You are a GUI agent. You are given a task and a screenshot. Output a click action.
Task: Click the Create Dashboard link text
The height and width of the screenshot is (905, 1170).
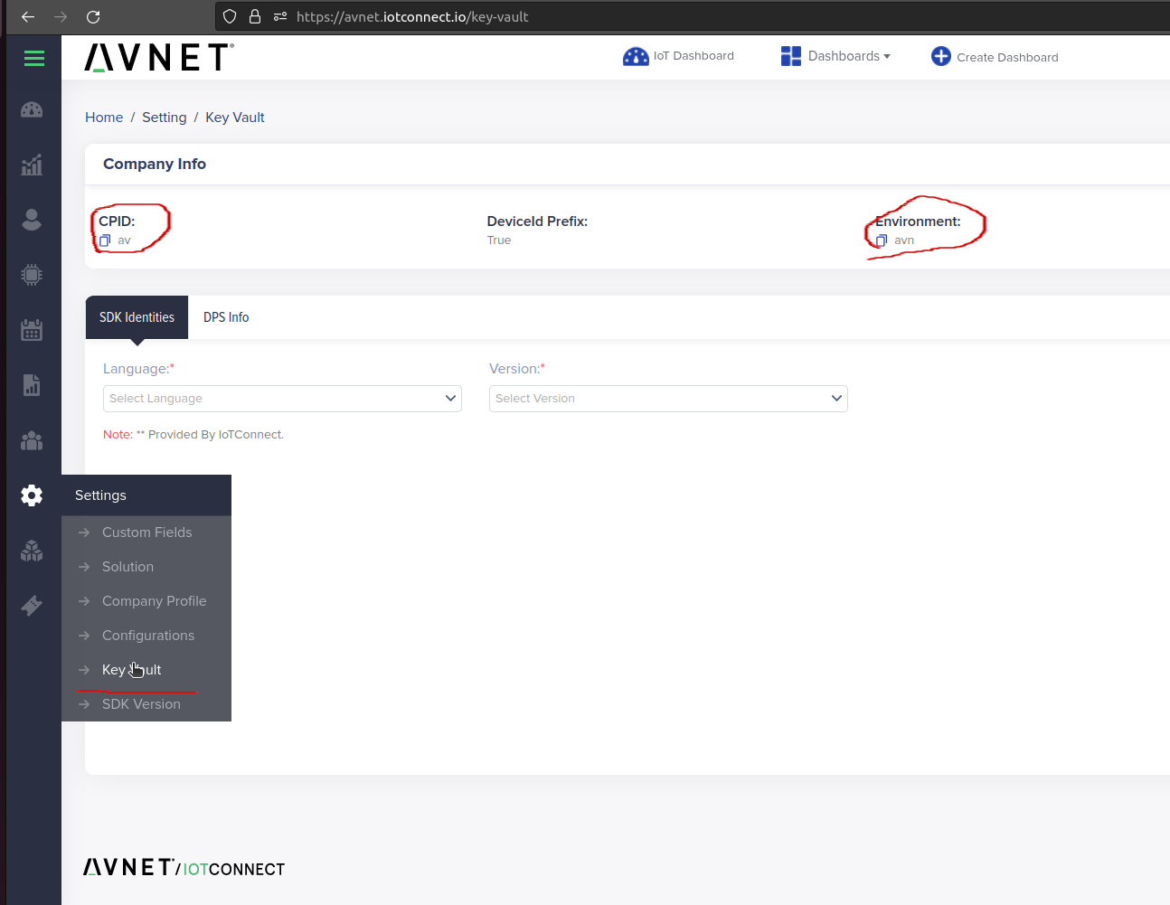(x=1007, y=57)
